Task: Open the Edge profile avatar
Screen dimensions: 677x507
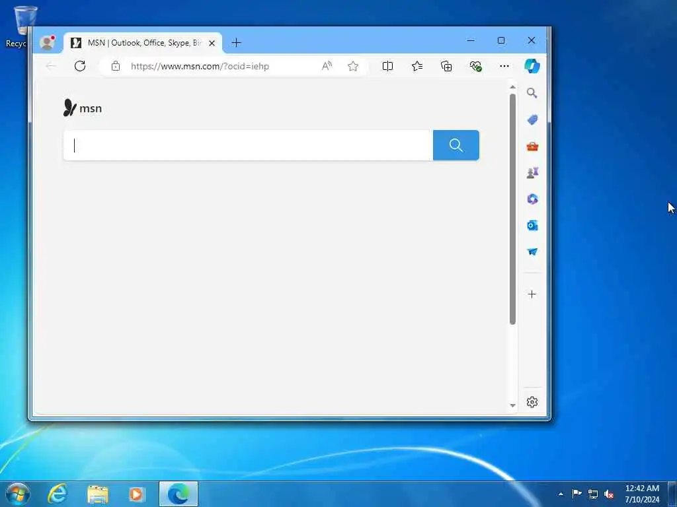Action: (47, 42)
